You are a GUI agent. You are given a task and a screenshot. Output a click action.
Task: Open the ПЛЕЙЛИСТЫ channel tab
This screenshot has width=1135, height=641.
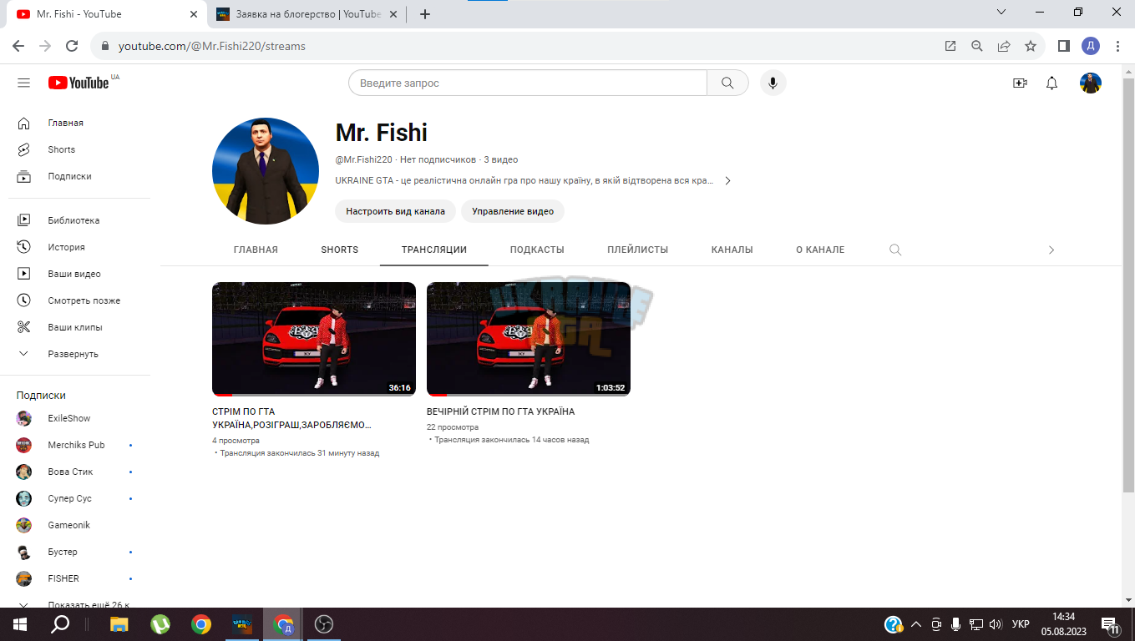(638, 250)
